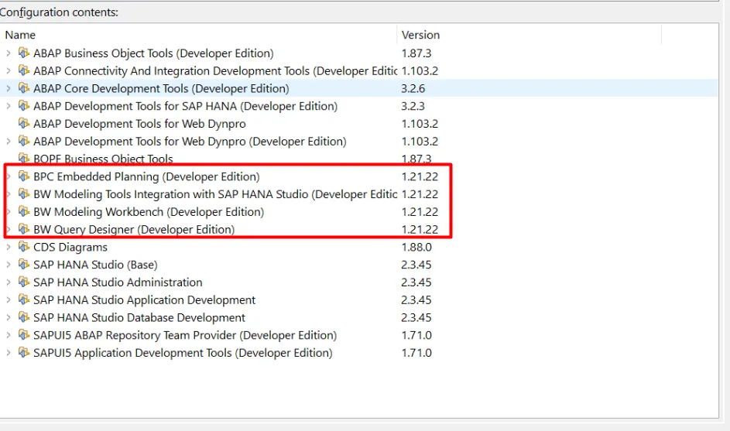Click the ABAP Business Object Tools feature icon
730x431 pixels.
[x=24, y=53]
